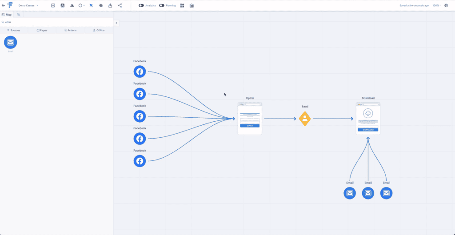Click the Facebook icon with straight connector line
Image resolution: width=455 pixels, height=235 pixels.
pos(140,116)
